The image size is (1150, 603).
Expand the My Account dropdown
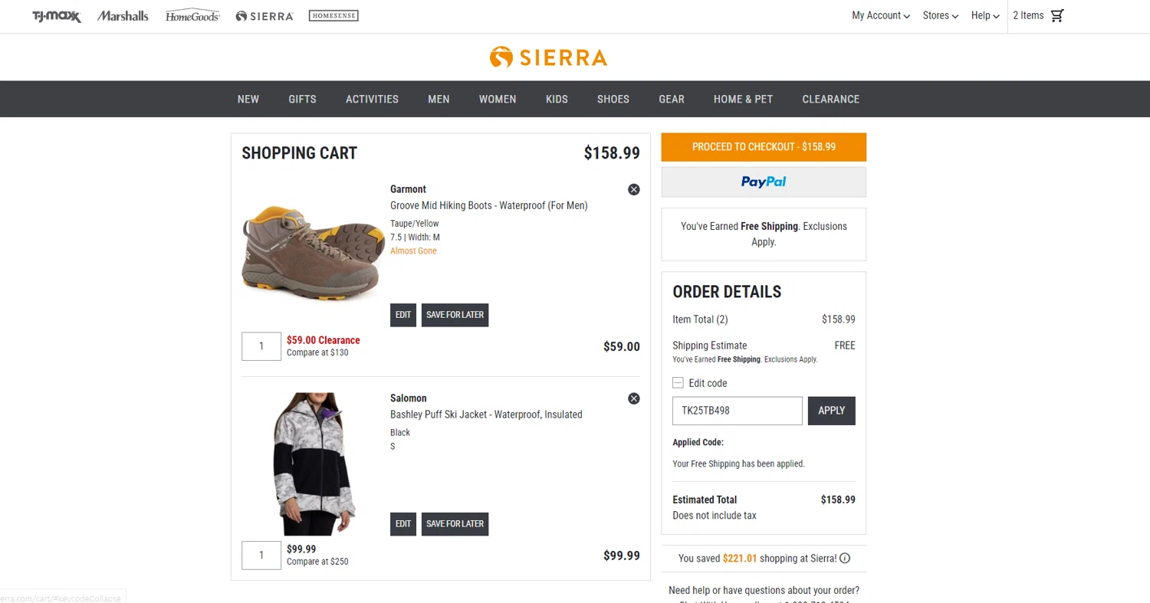[x=881, y=15]
